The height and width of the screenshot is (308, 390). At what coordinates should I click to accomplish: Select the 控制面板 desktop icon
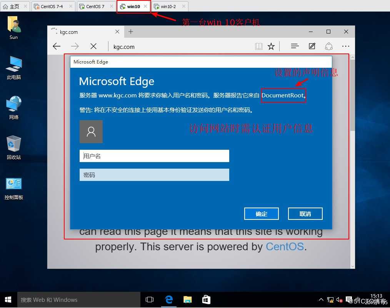(x=14, y=189)
